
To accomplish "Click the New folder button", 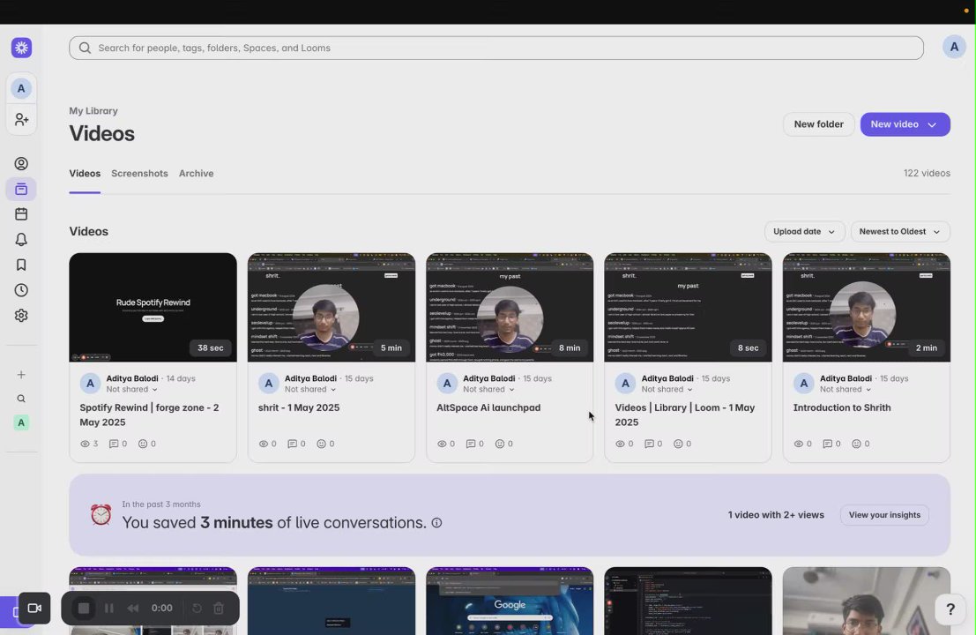I will (818, 124).
